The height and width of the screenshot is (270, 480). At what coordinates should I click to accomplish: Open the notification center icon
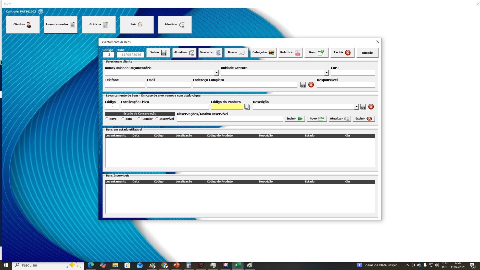[x=472, y=265]
